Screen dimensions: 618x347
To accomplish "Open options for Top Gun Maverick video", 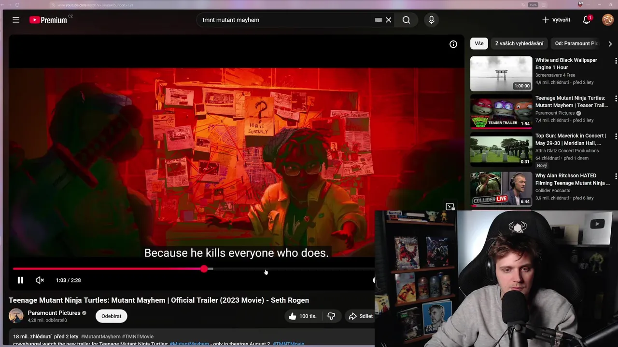I will (x=616, y=137).
